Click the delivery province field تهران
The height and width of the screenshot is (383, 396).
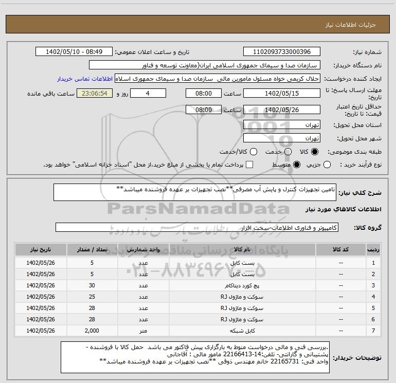[282, 125]
